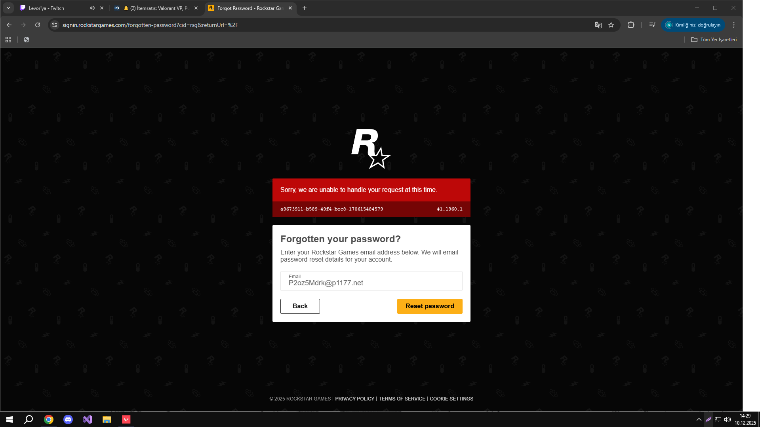Open the network tray icon
Image resolution: width=760 pixels, height=427 pixels.
pos(718,419)
